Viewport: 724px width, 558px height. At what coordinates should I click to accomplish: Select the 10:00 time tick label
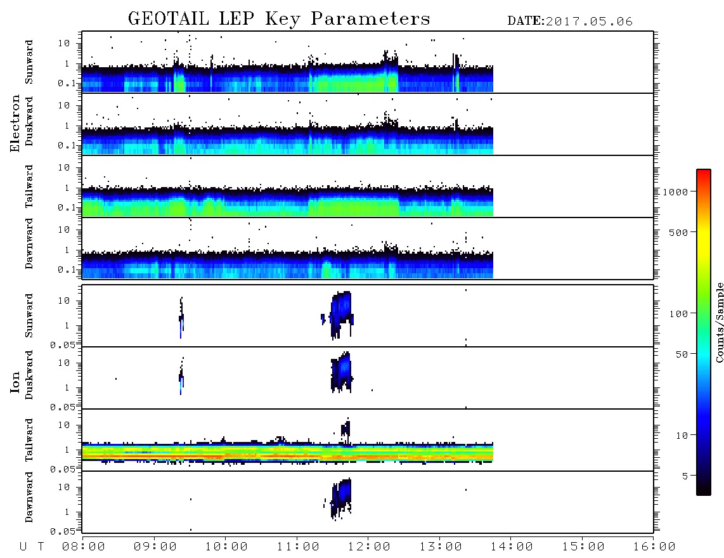[226, 547]
